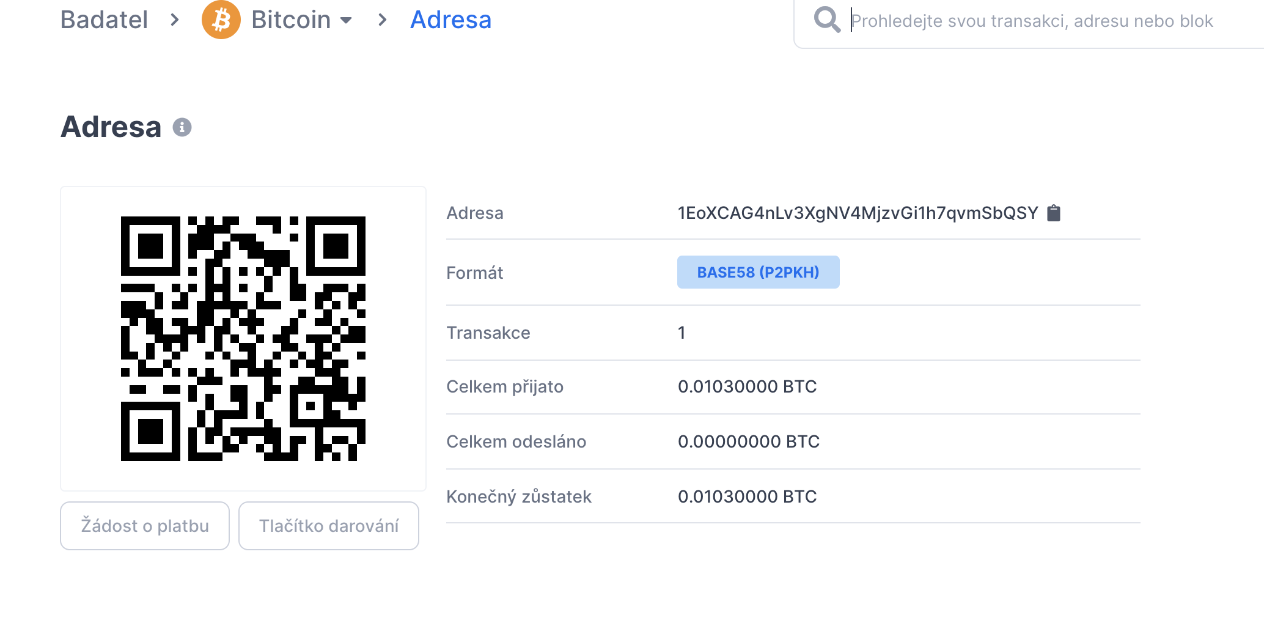Click the magnifying glass search icon

(827, 20)
